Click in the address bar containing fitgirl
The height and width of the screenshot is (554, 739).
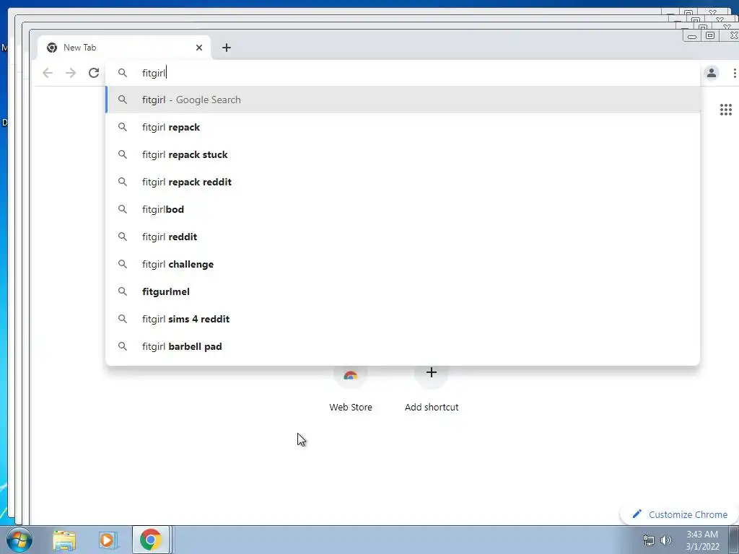pyautogui.click(x=403, y=73)
